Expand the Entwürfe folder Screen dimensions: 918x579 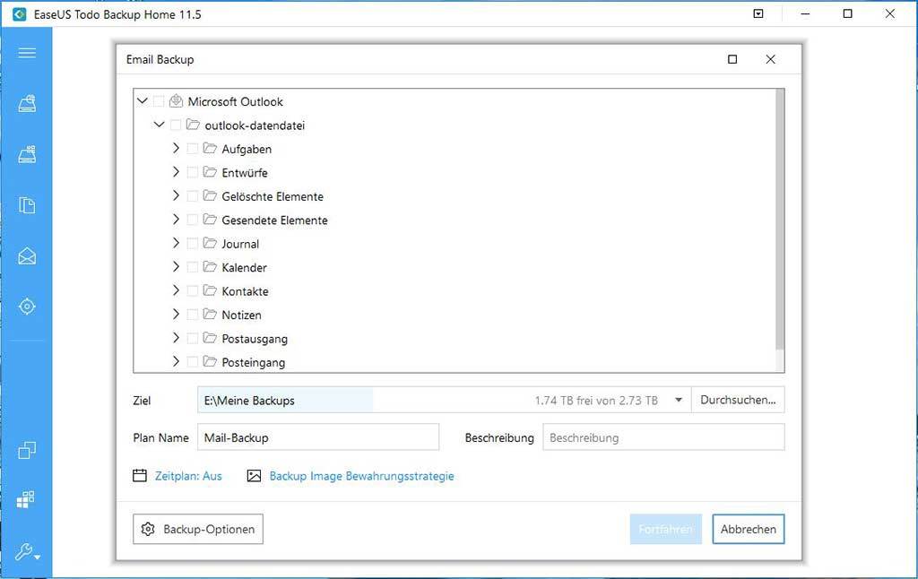[x=176, y=172]
